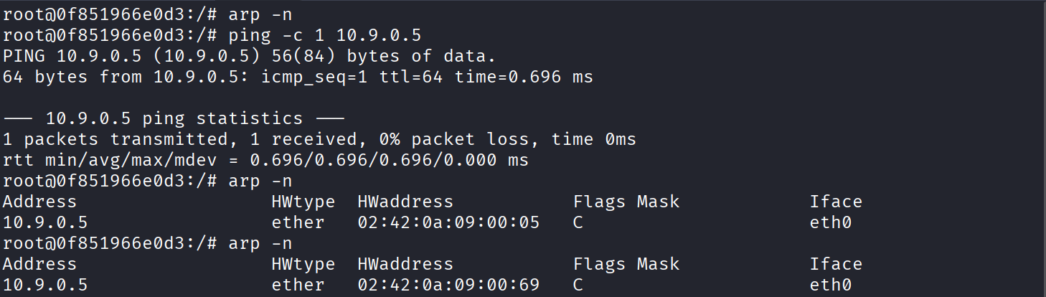
Task: Click the Address header in first ARP table
Action: click(x=40, y=202)
